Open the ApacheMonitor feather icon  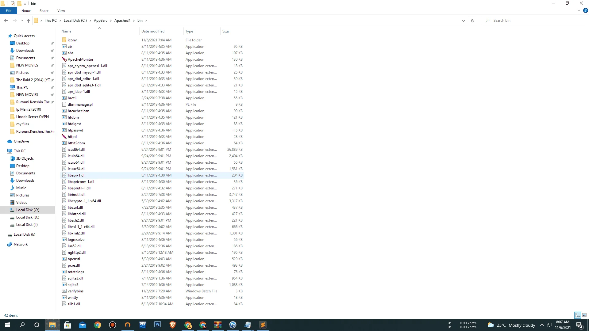pyautogui.click(x=64, y=59)
